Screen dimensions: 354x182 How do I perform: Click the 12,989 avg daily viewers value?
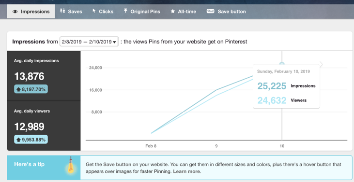click(x=30, y=127)
